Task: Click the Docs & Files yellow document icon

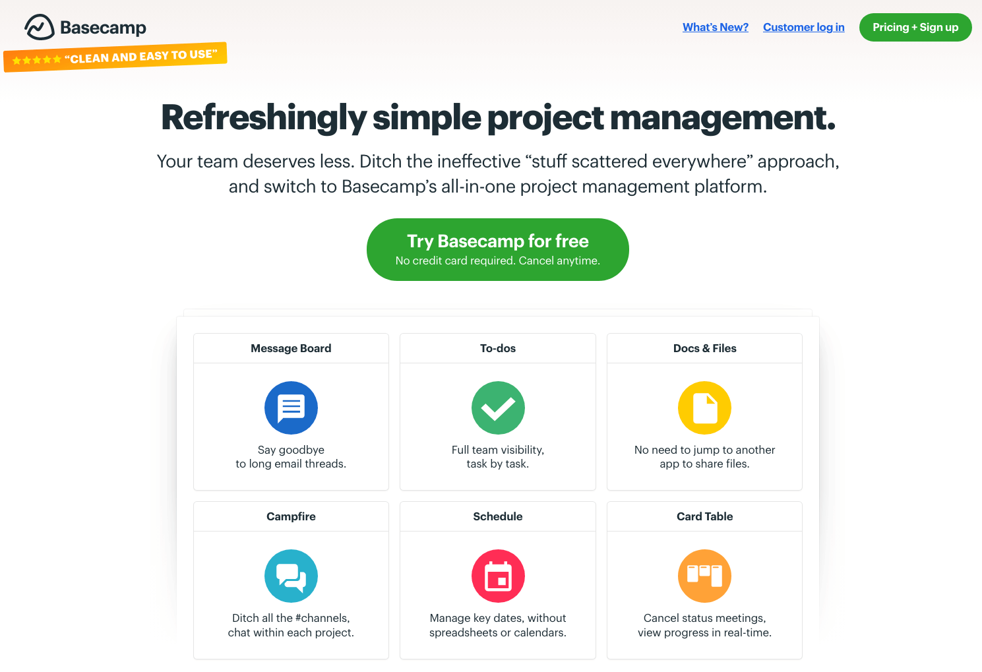Action: coord(704,408)
